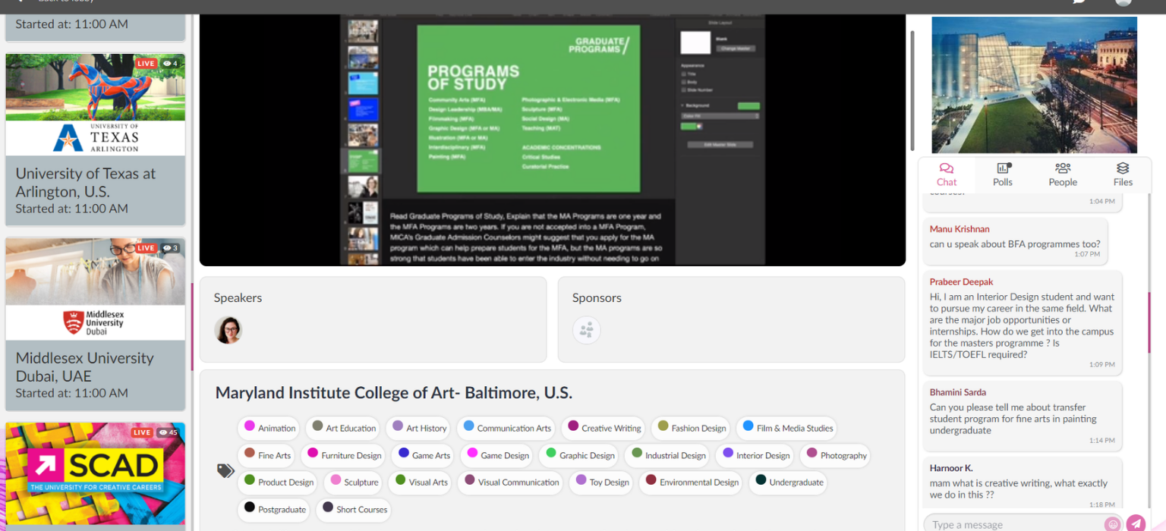
Task: Click the Environmental Design tag
Action: (x=691, y=482)
